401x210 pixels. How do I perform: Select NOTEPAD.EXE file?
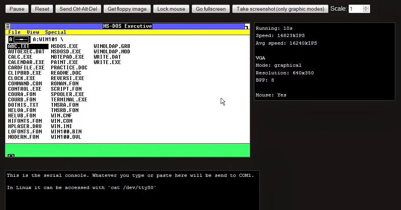68,57
